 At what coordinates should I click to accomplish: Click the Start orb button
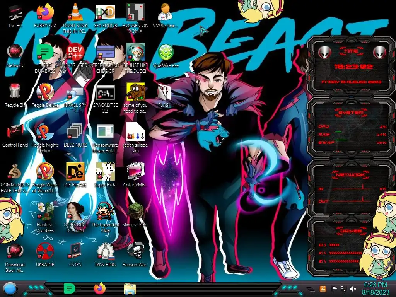(10, 289)
